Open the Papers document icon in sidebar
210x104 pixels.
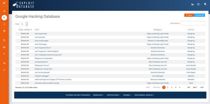[4, 24]
